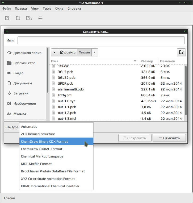Screen dimensions: 193x203
Task: Click the Сохранить button
Action: 135,138
